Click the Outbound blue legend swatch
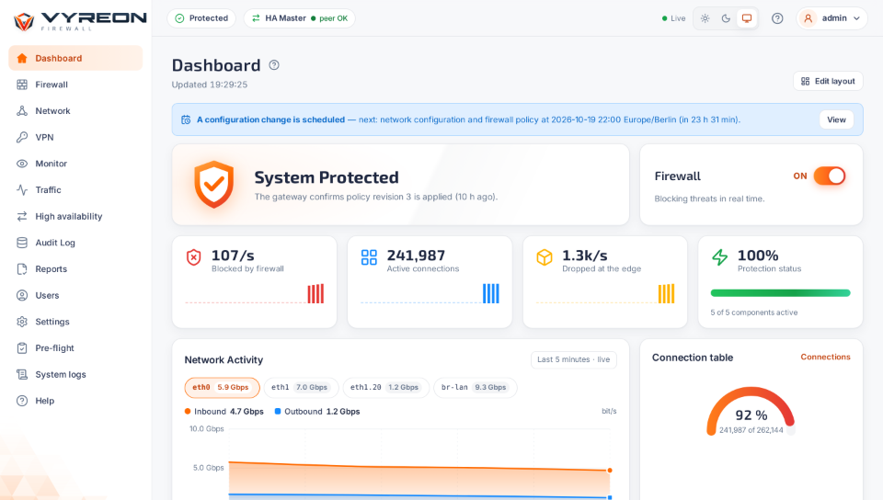Image resolution: width=883 pixels, height=500 pixels. point(278,412)
